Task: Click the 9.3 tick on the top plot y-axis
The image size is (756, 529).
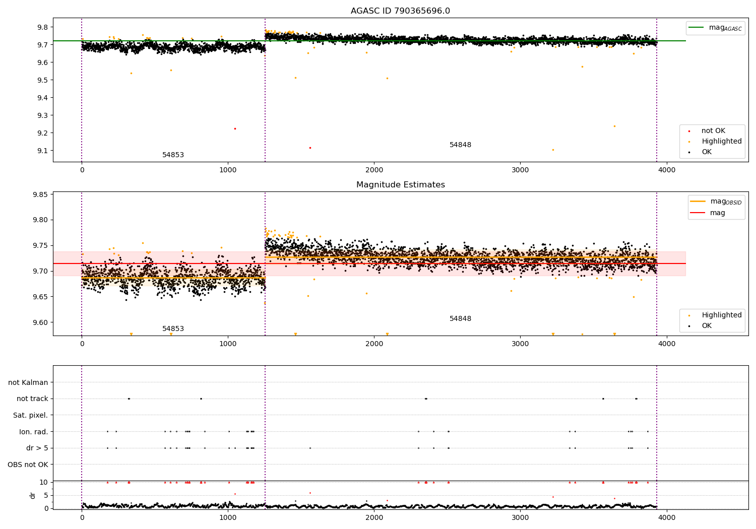Action: (x=42, y=115)
